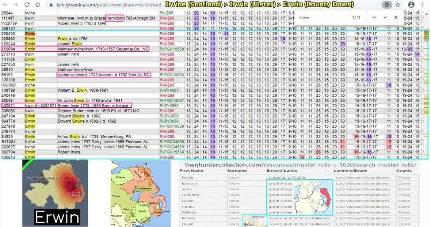Click the page vertical scrollbar
Screen dimensions: 431x227
pos(427,91)
